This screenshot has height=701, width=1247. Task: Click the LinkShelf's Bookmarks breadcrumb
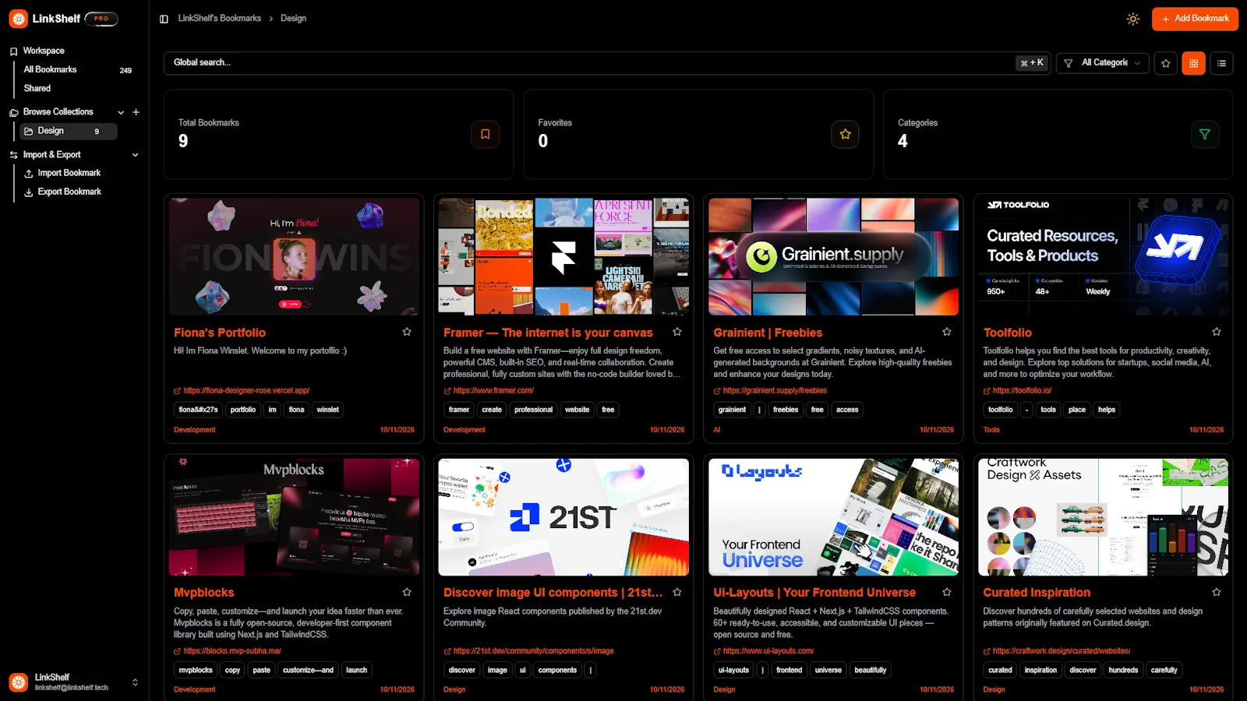220,19
